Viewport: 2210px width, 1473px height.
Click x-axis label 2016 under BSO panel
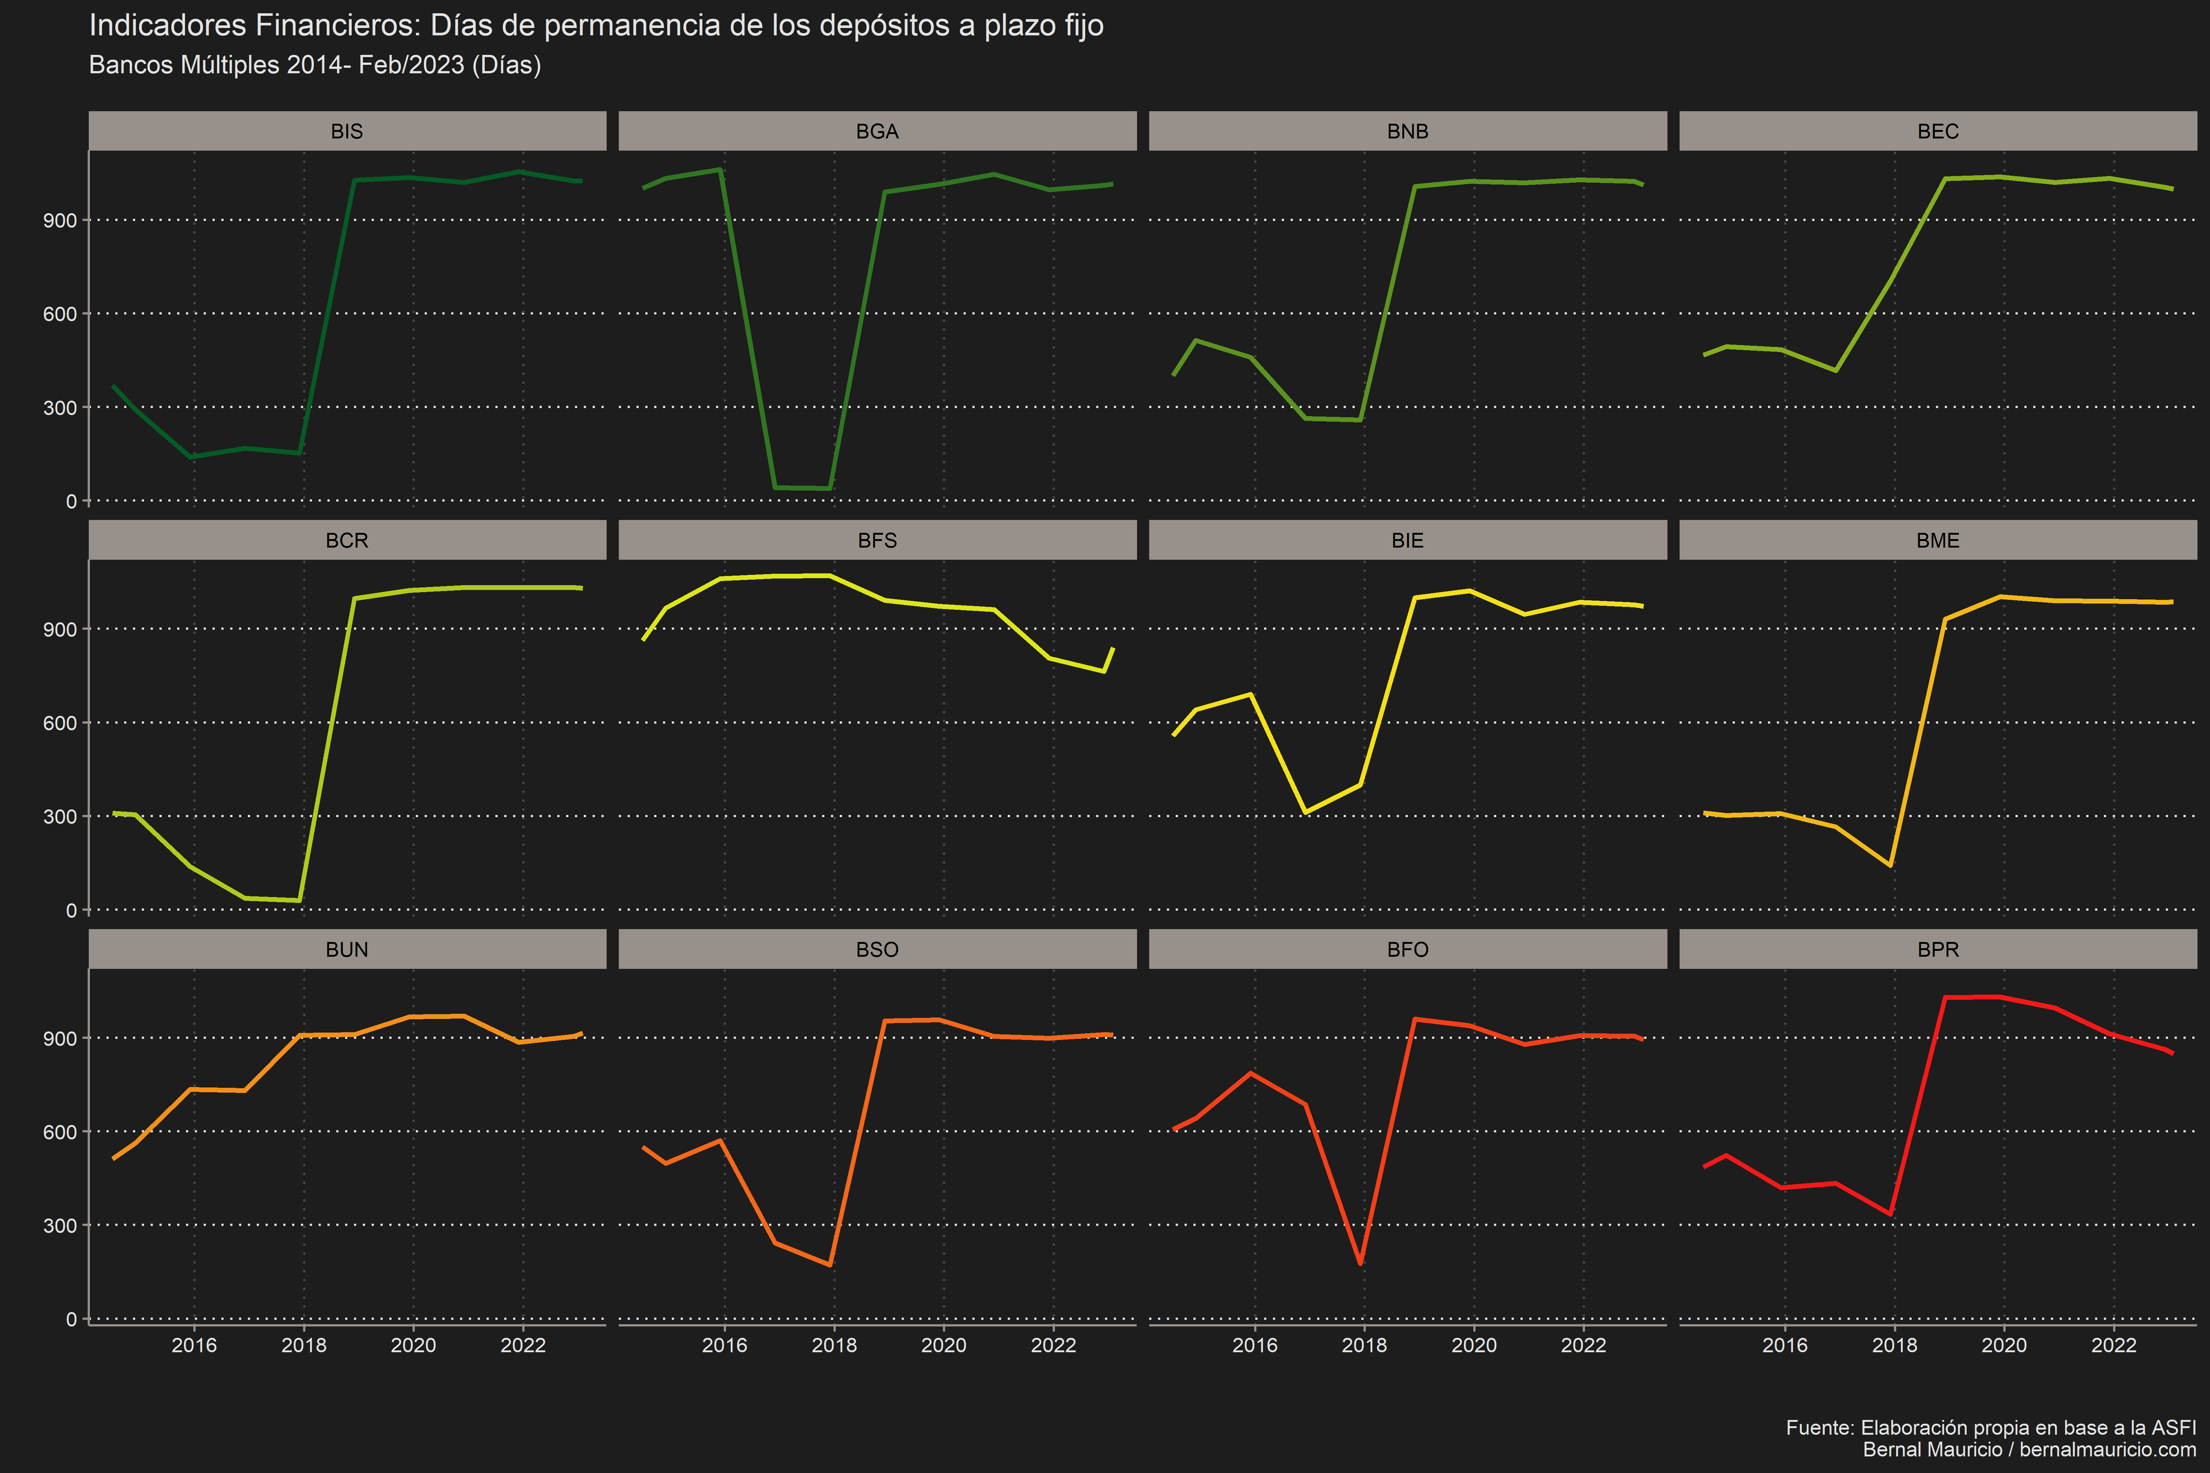[725, 1345]
